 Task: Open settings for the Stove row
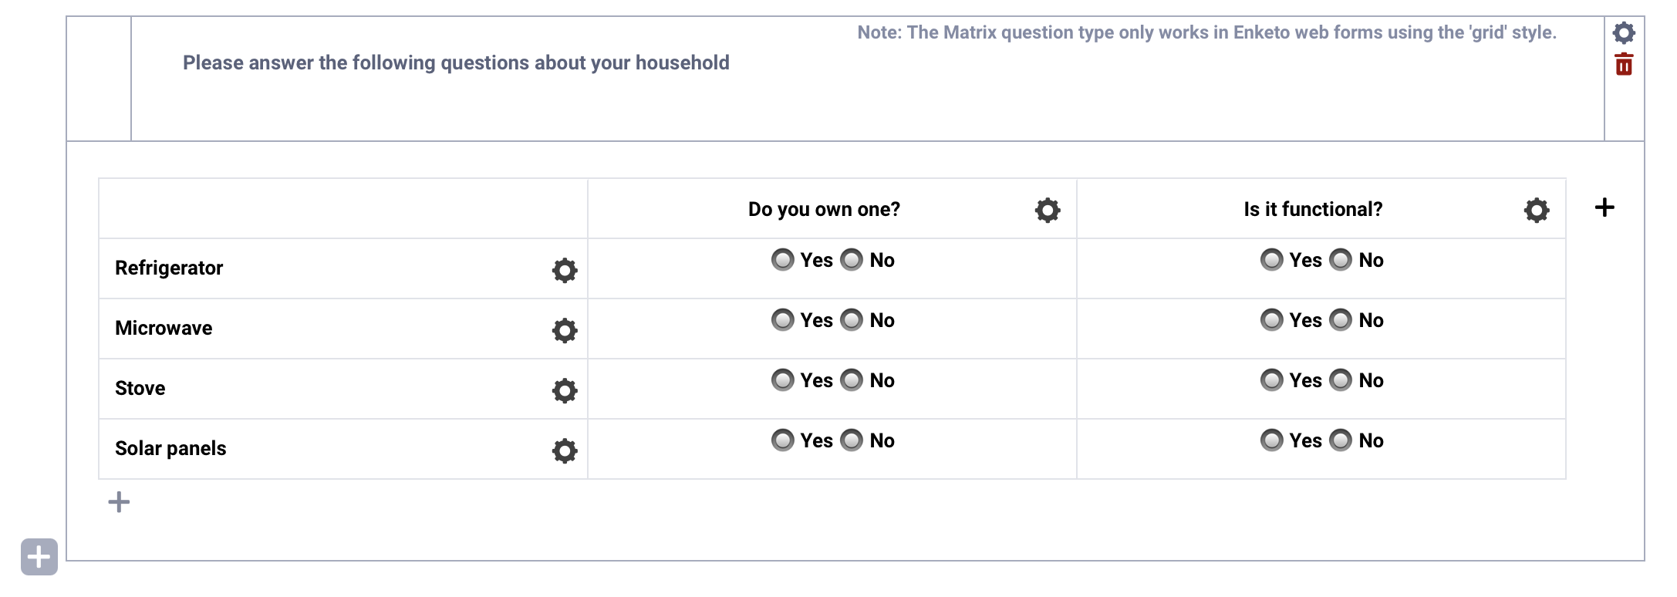[564, 391]
